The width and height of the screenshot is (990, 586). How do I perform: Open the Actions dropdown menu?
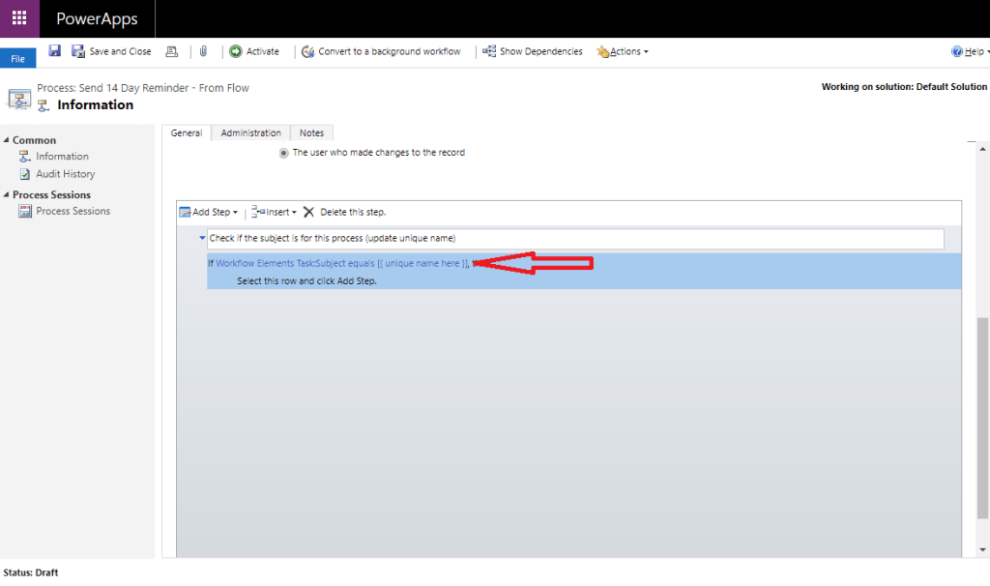(622, 50)
